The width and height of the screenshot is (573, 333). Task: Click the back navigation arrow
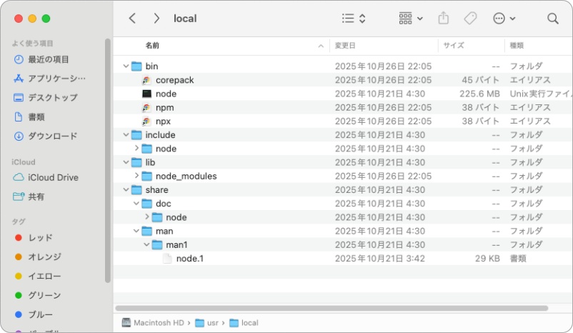(x=132, y=19)
